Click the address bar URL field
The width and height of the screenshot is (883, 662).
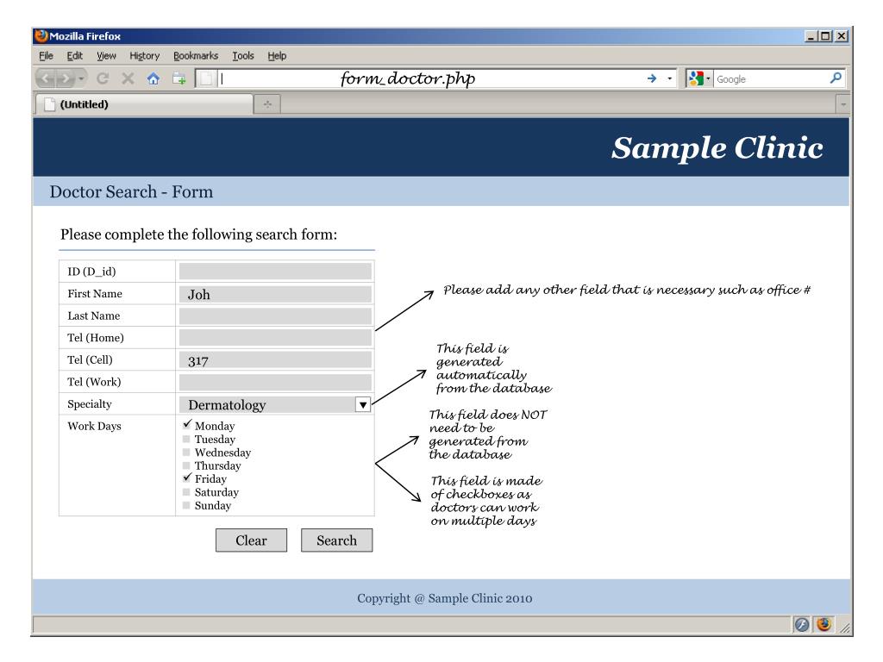[431, 78]
